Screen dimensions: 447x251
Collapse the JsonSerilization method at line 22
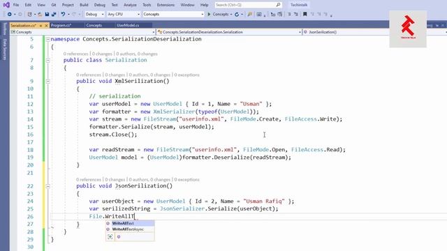(x=48, y=186)
